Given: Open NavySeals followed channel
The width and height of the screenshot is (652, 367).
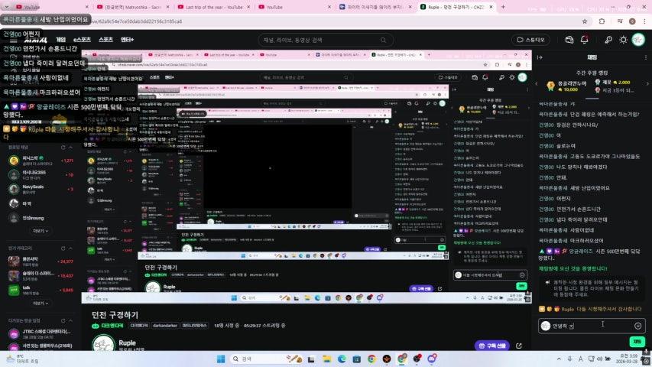Looking at the screenshot, I should coord(41,189).
